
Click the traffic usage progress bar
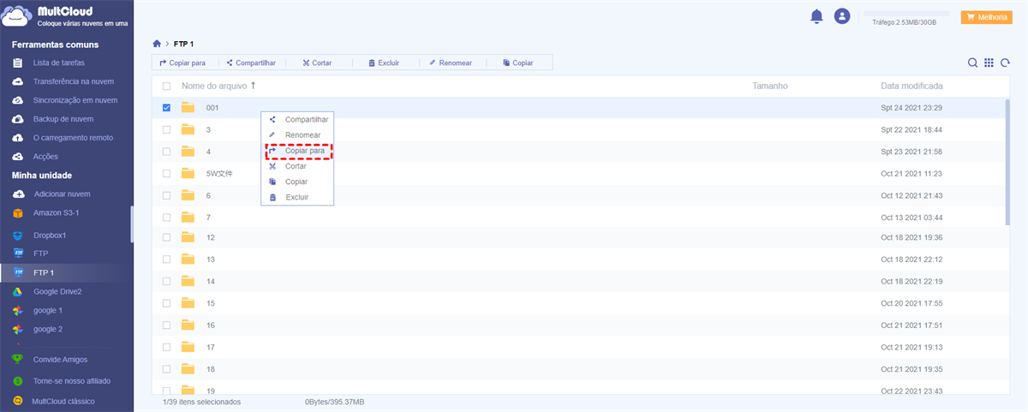pyautogui.click(x=906, y=15)
